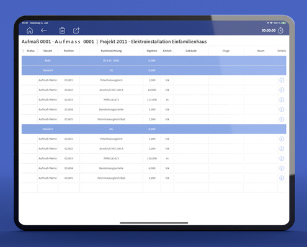Start the stopwatch timer icon
This screenshot has height=247, width=307.
pos(280,30)
